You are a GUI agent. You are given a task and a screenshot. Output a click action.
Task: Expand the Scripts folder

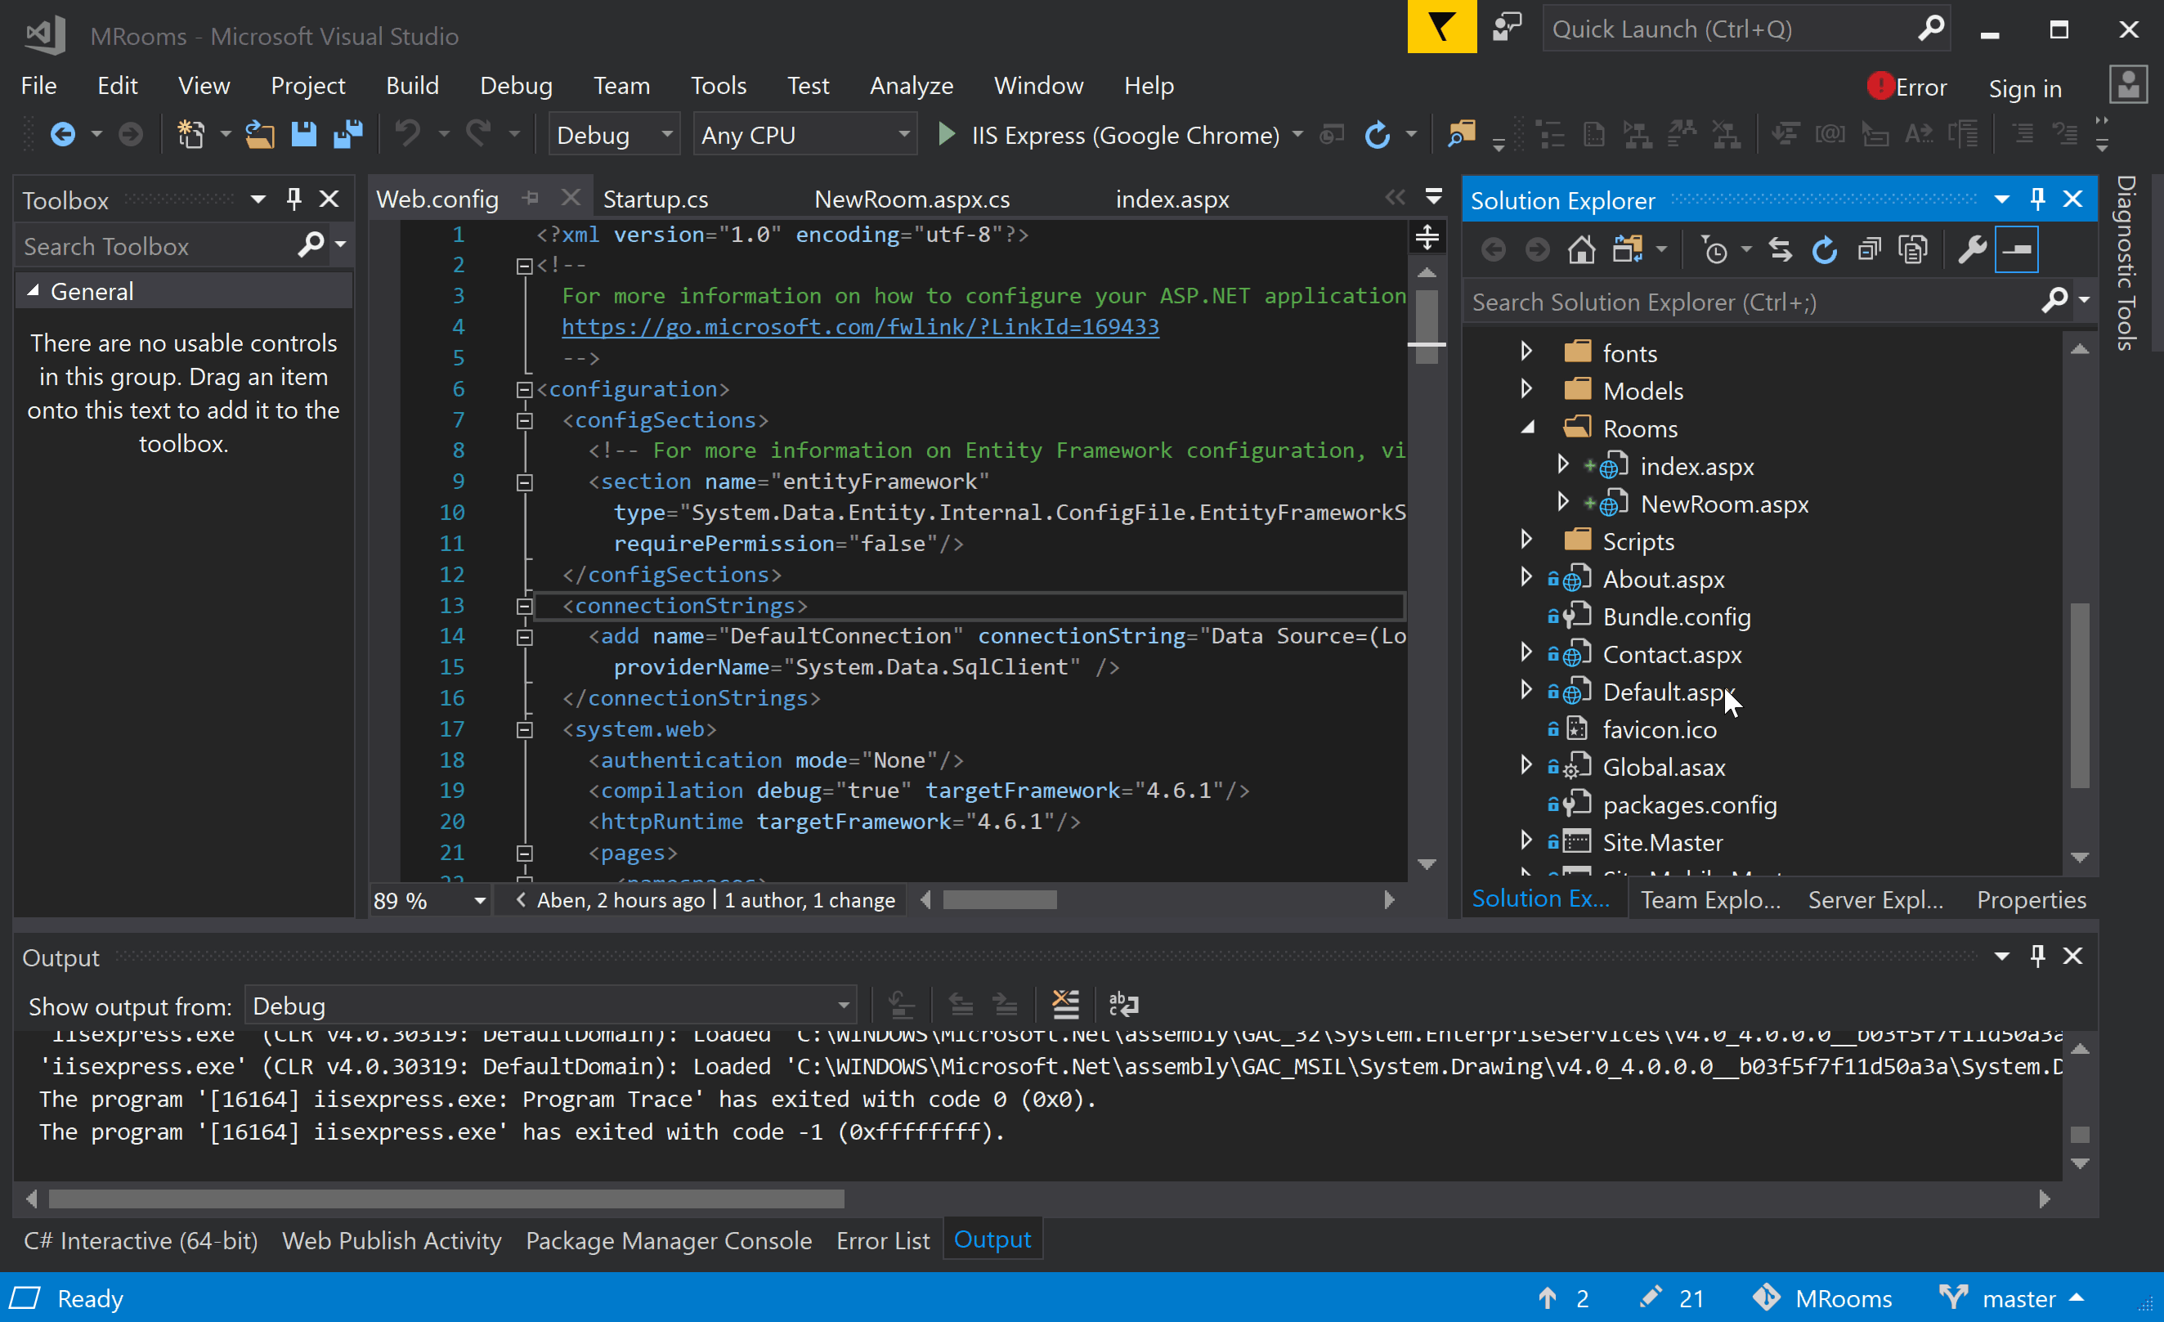point(1526,540)
